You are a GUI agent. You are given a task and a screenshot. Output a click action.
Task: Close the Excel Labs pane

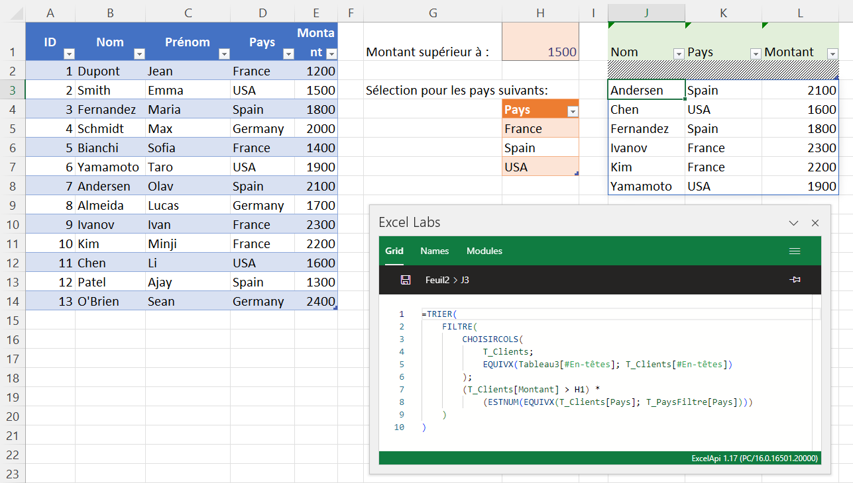(x=815, y=223)
